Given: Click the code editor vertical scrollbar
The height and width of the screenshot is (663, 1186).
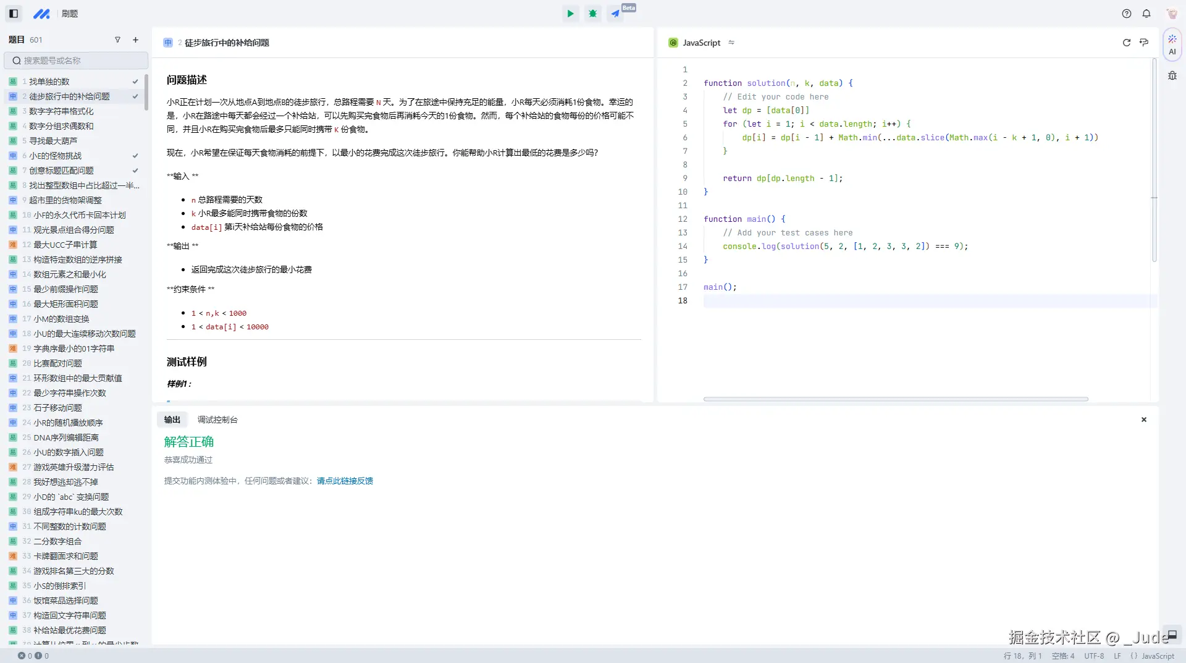Looking at the screenshot, I should (1154, 161).
